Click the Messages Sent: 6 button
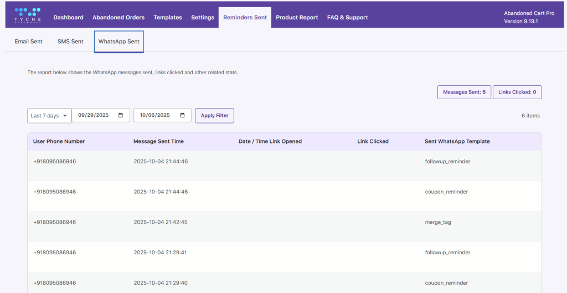The image size is (567, 293). coord(464,92)
